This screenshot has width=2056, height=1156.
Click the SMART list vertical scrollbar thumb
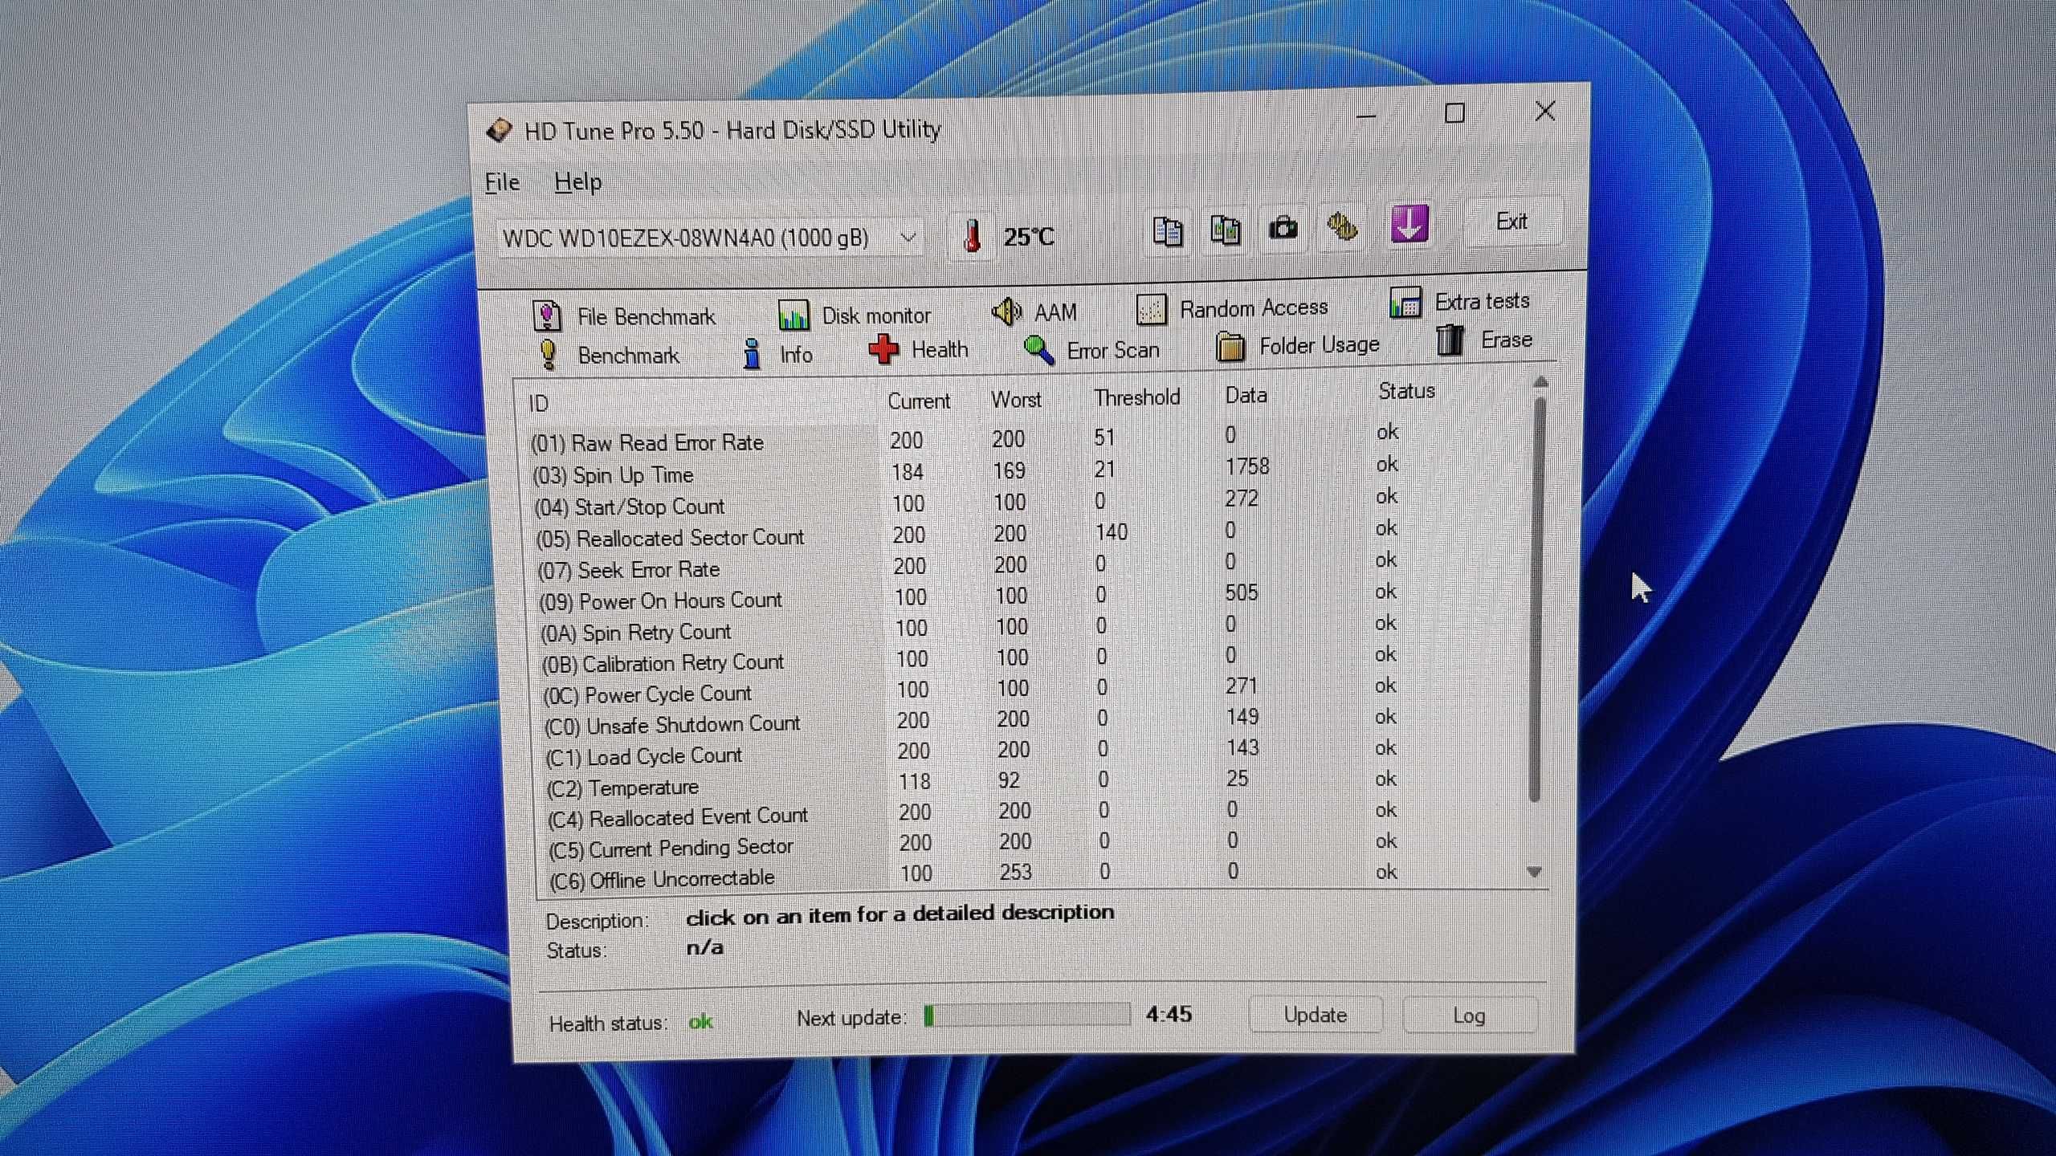1539,600
